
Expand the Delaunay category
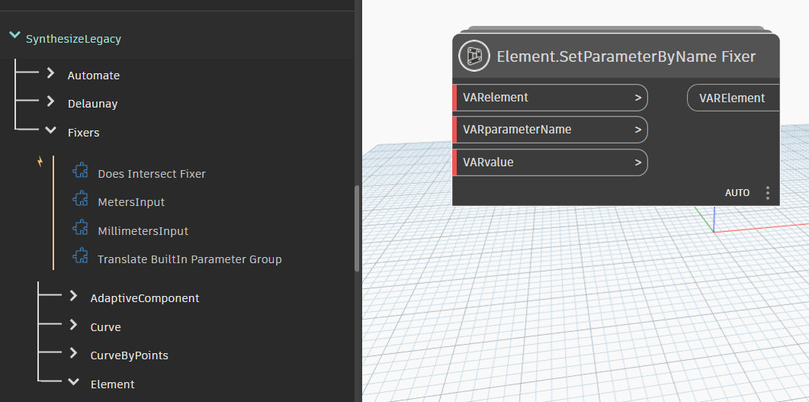[50, 101]
